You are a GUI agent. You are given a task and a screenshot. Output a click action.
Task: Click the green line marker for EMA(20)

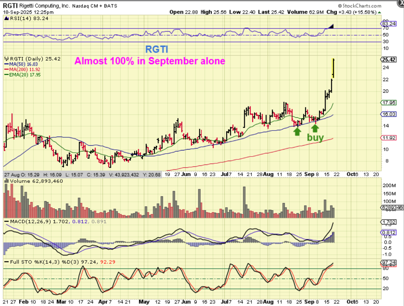click(x=7, y=75)
